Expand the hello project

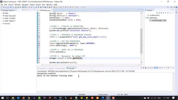pyautogui.click(x=1, y=13)
